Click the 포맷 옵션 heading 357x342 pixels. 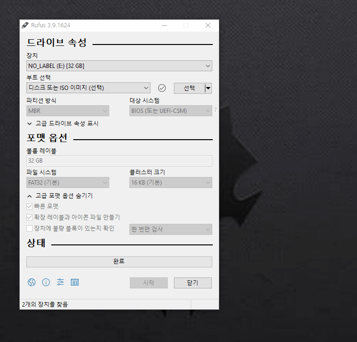pyautogui.click(x=47, y=138)
